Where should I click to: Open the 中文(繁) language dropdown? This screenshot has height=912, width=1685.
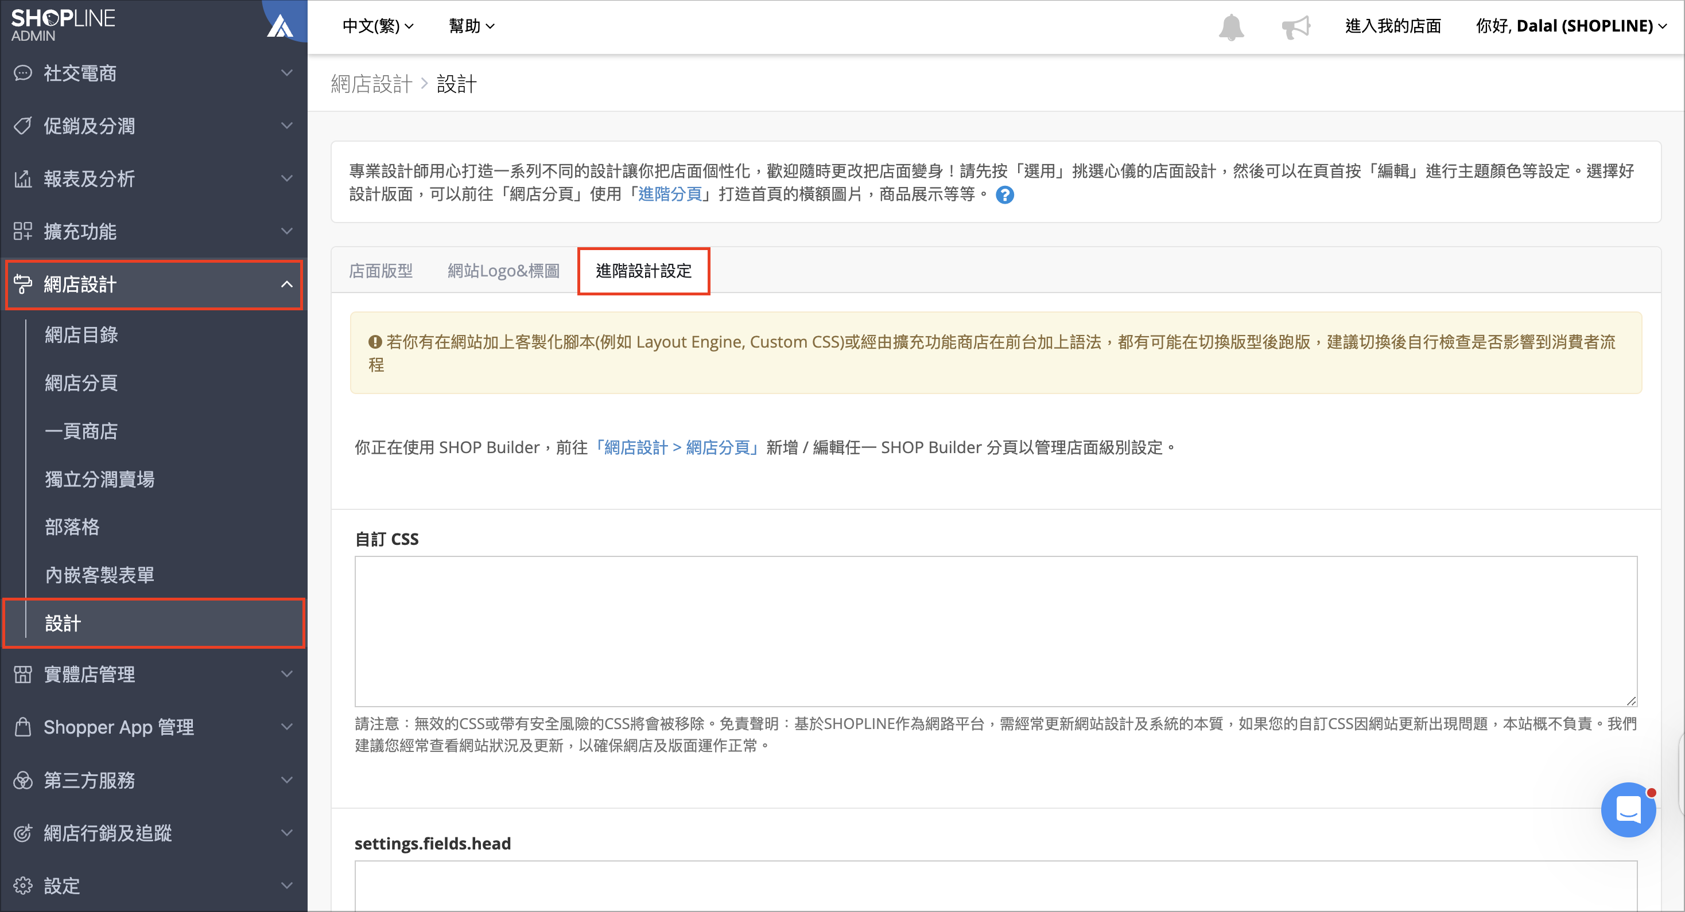pos(378,26)
